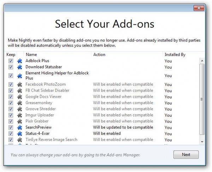The width and height of the screenshot is (212, 172).
Task: Click 'You' in the SearchPreview row
Action: [x=168, y=127]
